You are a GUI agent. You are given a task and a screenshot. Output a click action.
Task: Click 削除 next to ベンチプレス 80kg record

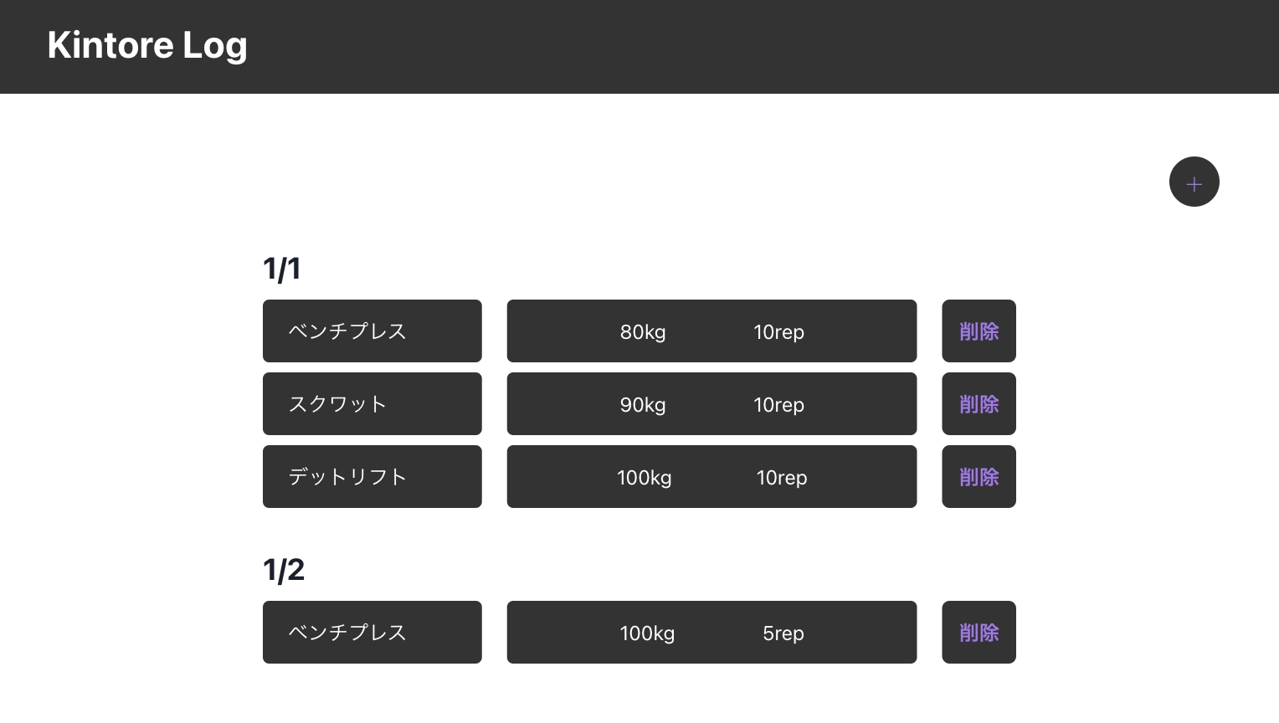[979, 331]
